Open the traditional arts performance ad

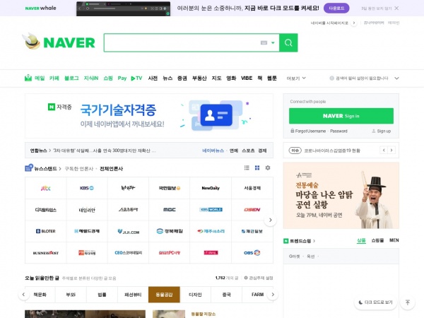click(341, 196)
